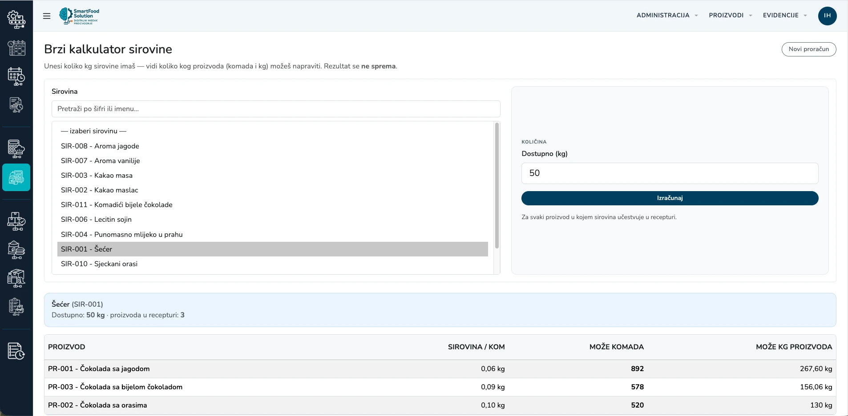
Task: Select SIR-007 - Aroma vanilije
Action: (x=273, y=160)
